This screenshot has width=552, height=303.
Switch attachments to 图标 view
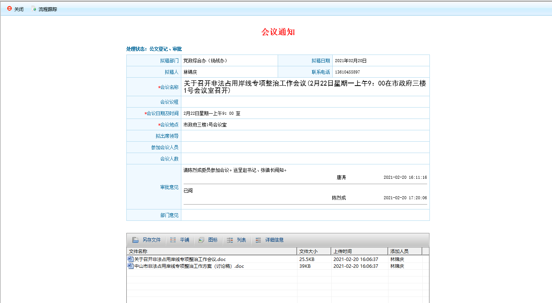pos(213,240)
